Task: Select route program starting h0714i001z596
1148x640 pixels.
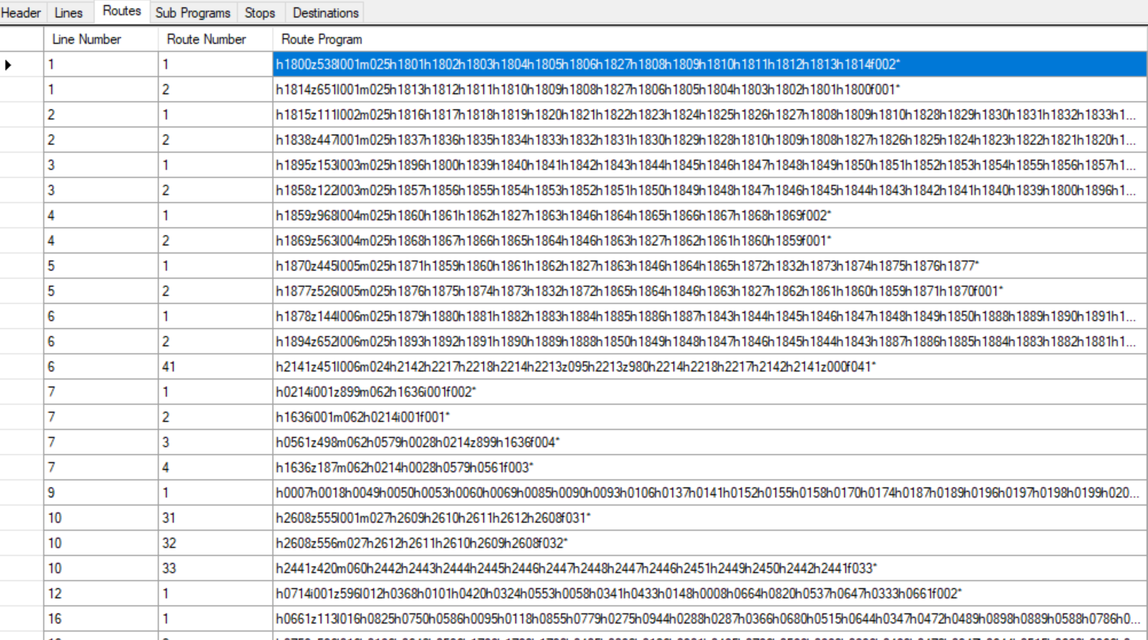Action: pyautogui.click(x=710, y=593)
